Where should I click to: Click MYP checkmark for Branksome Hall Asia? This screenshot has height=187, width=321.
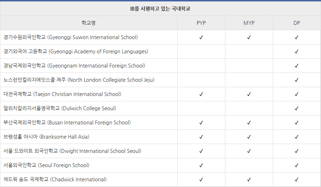click(249, 137)
